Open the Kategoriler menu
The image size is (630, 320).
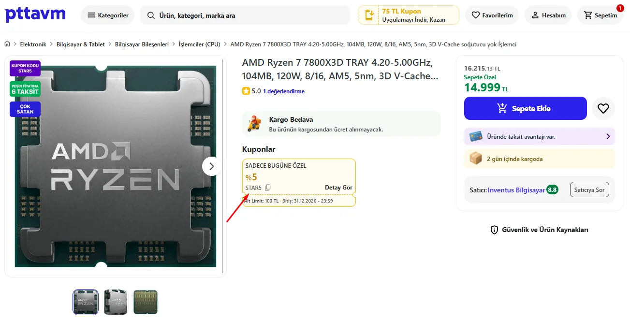[x=108, y=15]
